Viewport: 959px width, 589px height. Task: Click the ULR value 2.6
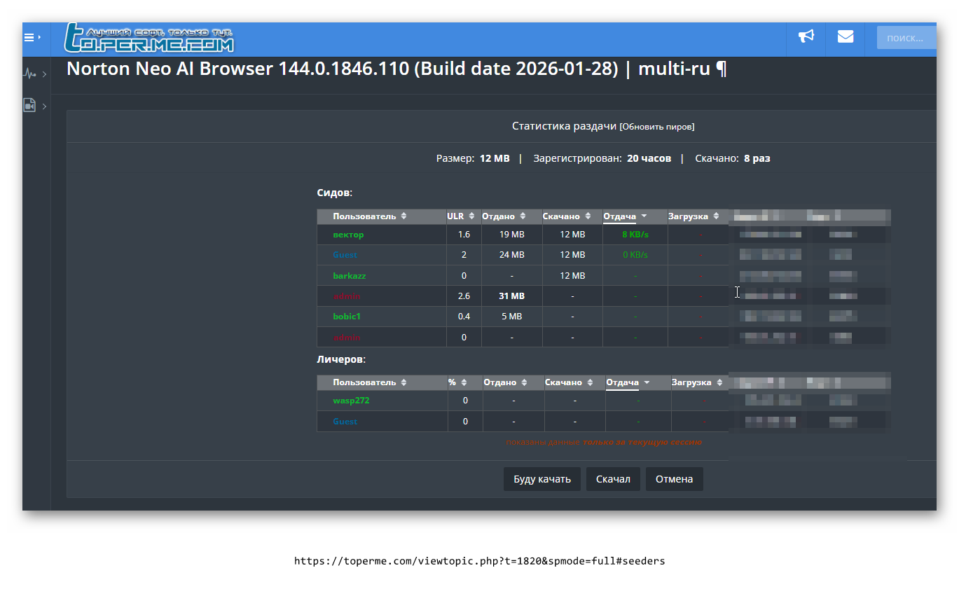click(464, 296)
